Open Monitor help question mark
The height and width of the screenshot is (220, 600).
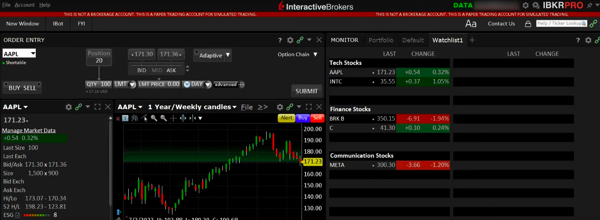(x=578, y=40)
